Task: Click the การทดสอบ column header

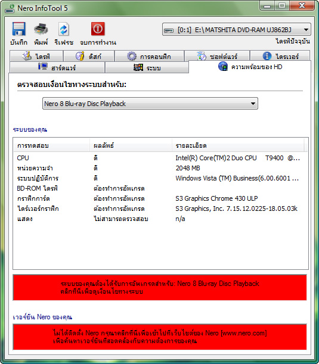Action: [52, 145]
